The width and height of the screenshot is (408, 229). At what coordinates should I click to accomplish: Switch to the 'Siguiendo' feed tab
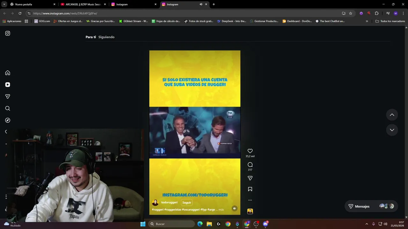click(106, 37)
